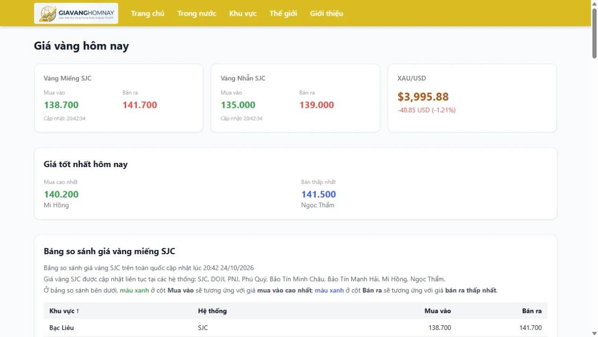Click the Bán ra table column header
The height and width of the screenshot is (337, 598).
click(x=532, y=311)
